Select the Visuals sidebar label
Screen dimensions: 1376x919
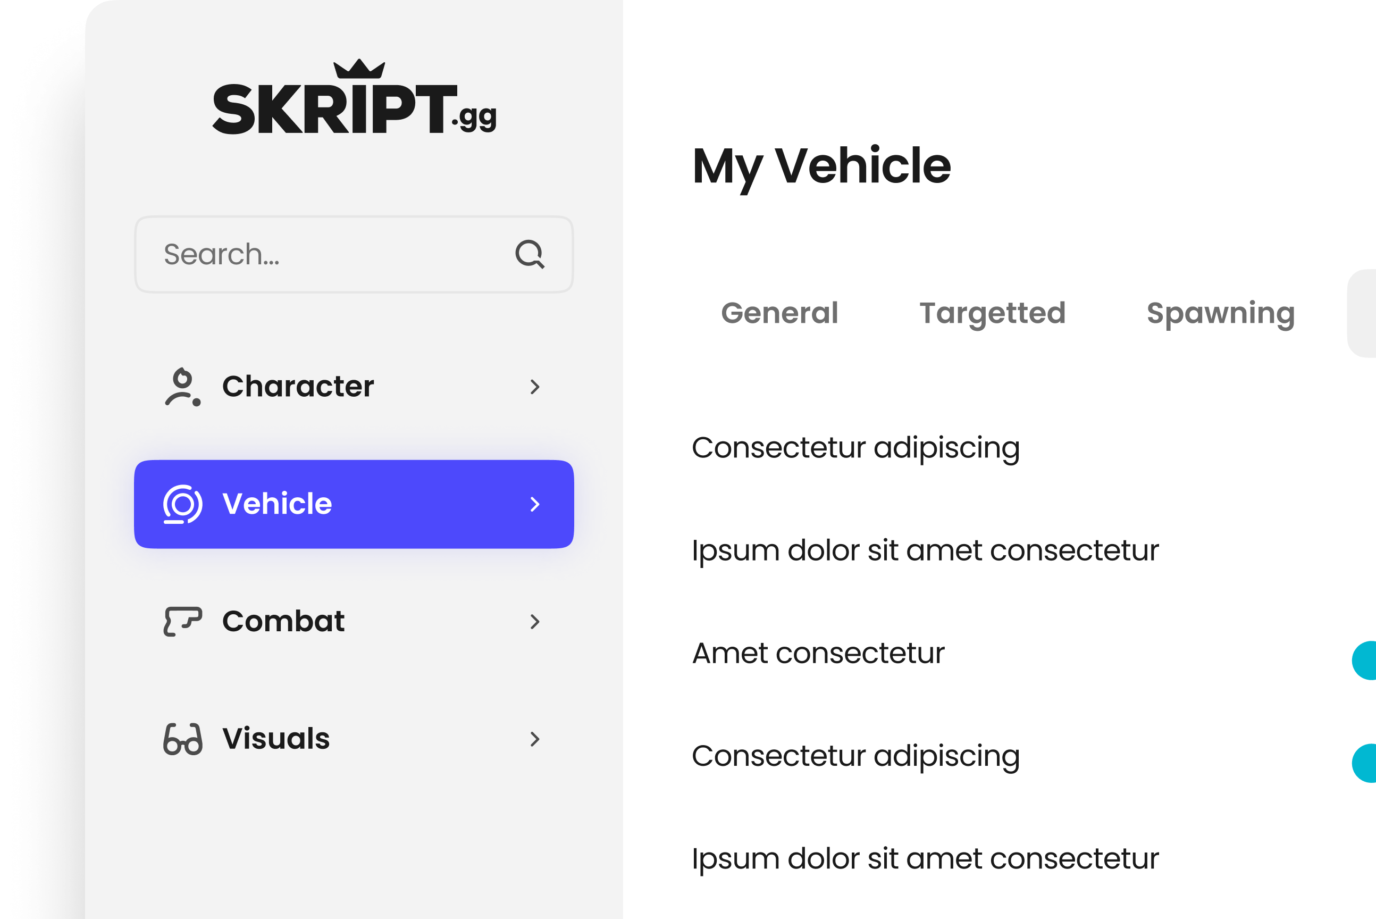click(x=276, y=739)
